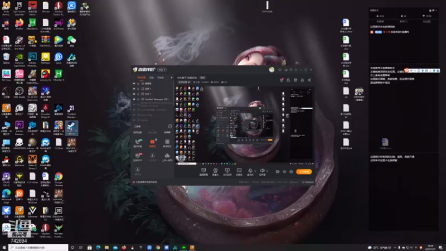The height and width of the screenshot is (251, 446).
Task: Collapse the toolbox panel with the circle button
Action: [170, 127]
